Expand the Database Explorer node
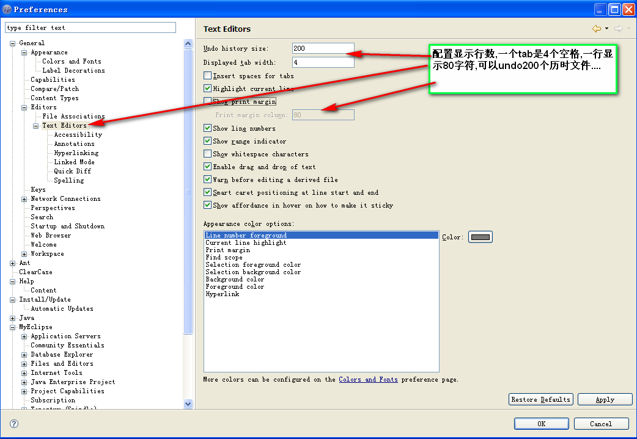This screenshot has width=637, height=439. [x=24, y=355]
